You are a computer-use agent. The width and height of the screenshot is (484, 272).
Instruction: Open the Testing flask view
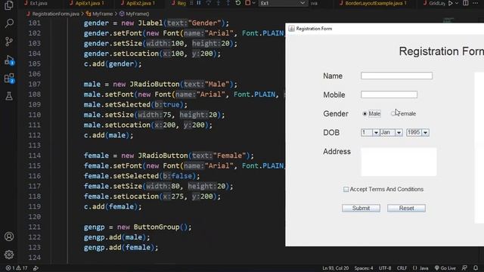coord(9,96)
